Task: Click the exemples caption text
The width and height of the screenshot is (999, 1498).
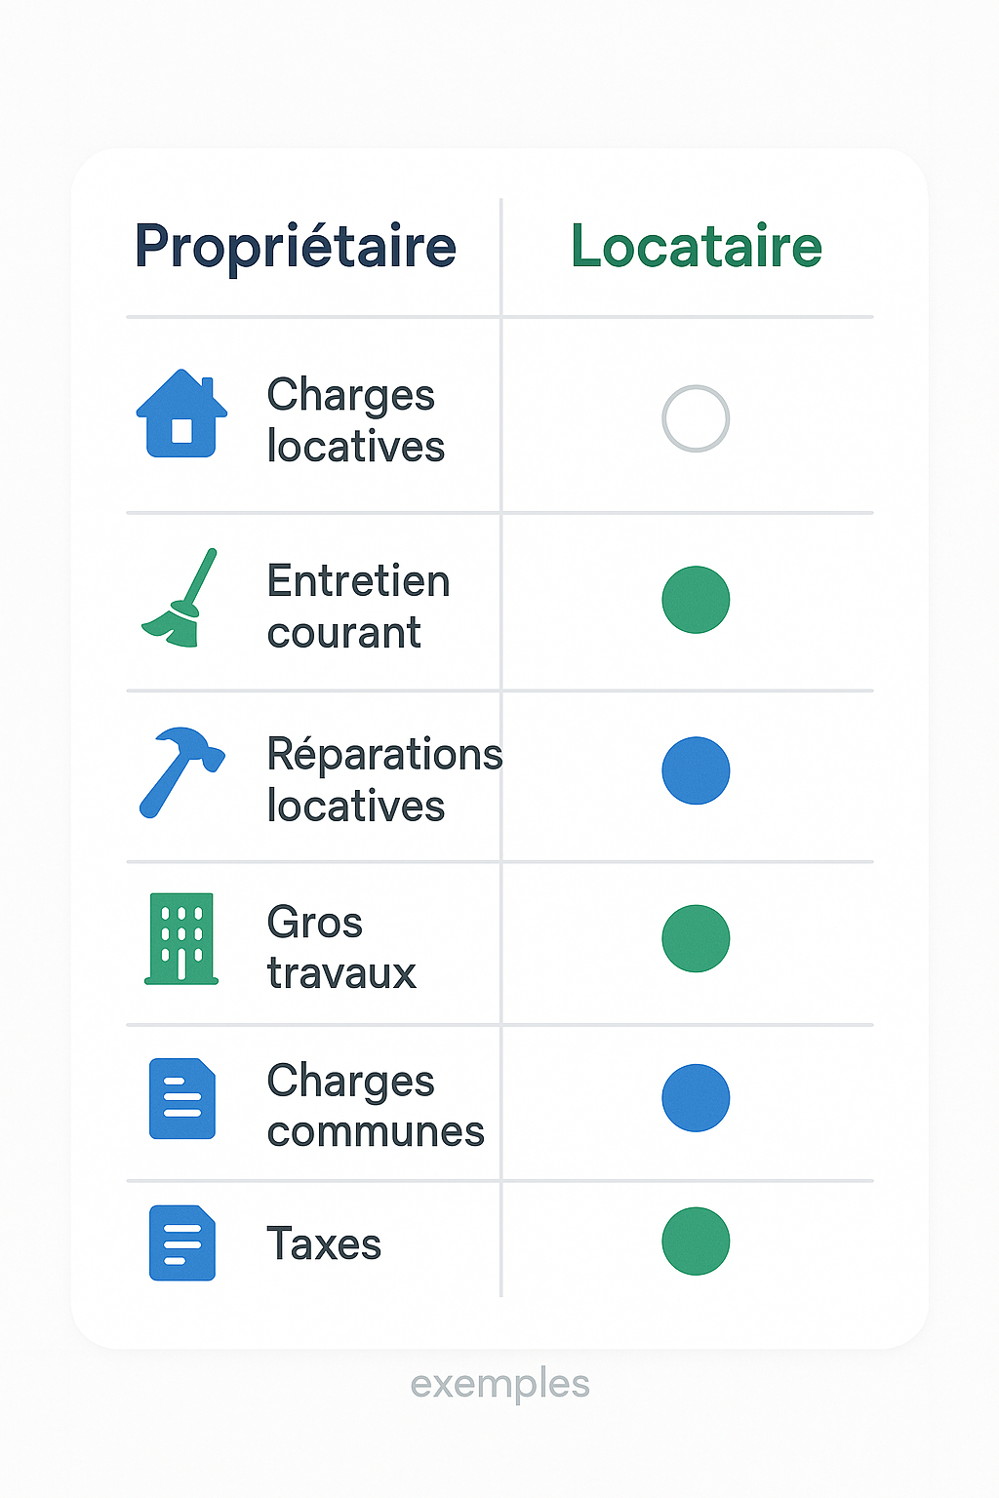Action: tap(499, 1384)
